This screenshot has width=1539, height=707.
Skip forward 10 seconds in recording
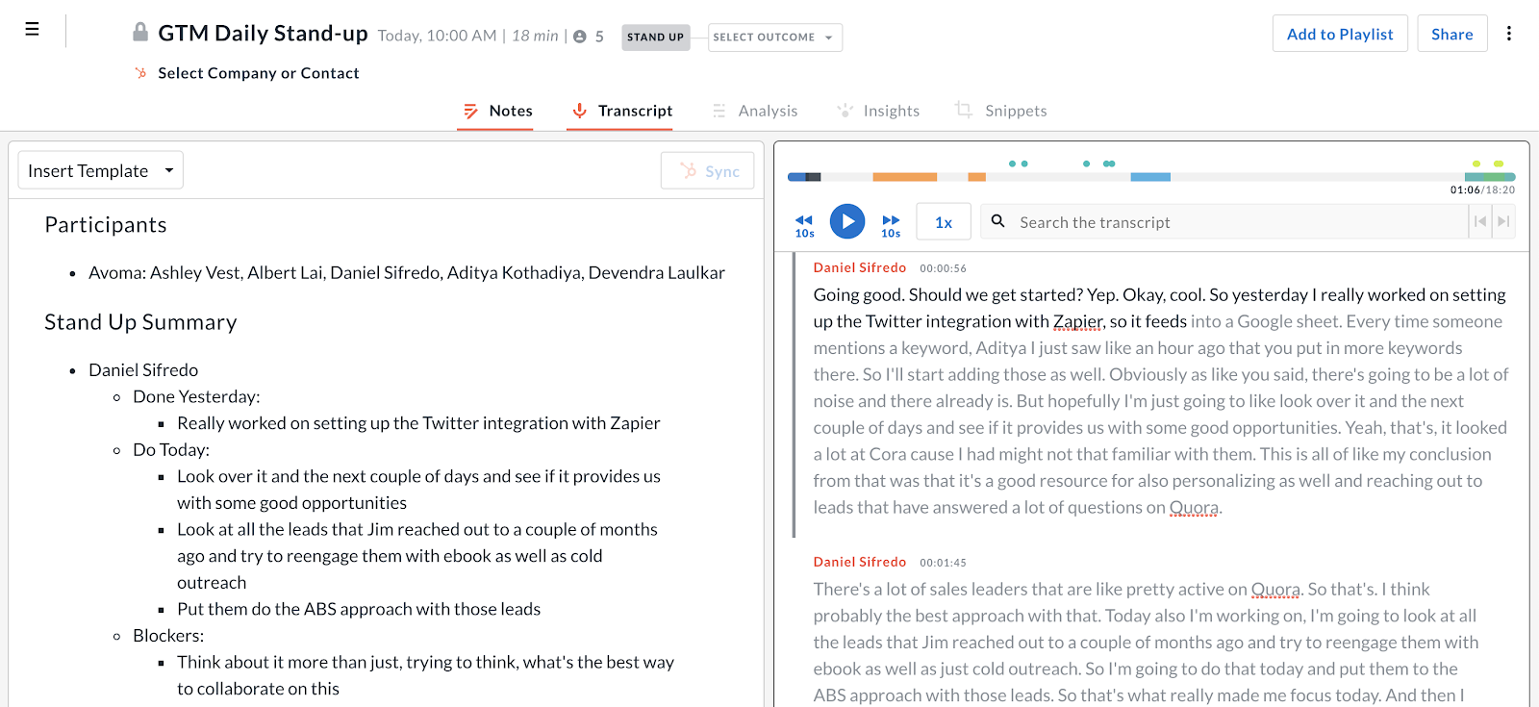pyautogui.click(x=891, y=225)
